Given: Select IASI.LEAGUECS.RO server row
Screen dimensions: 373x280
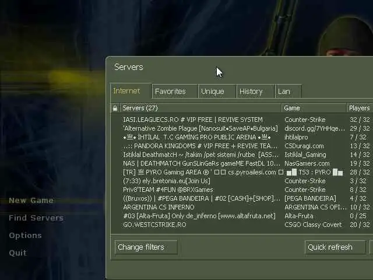Looking at the screenshot, I should 242,120.
